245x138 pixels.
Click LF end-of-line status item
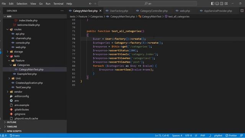pos(196,135)
